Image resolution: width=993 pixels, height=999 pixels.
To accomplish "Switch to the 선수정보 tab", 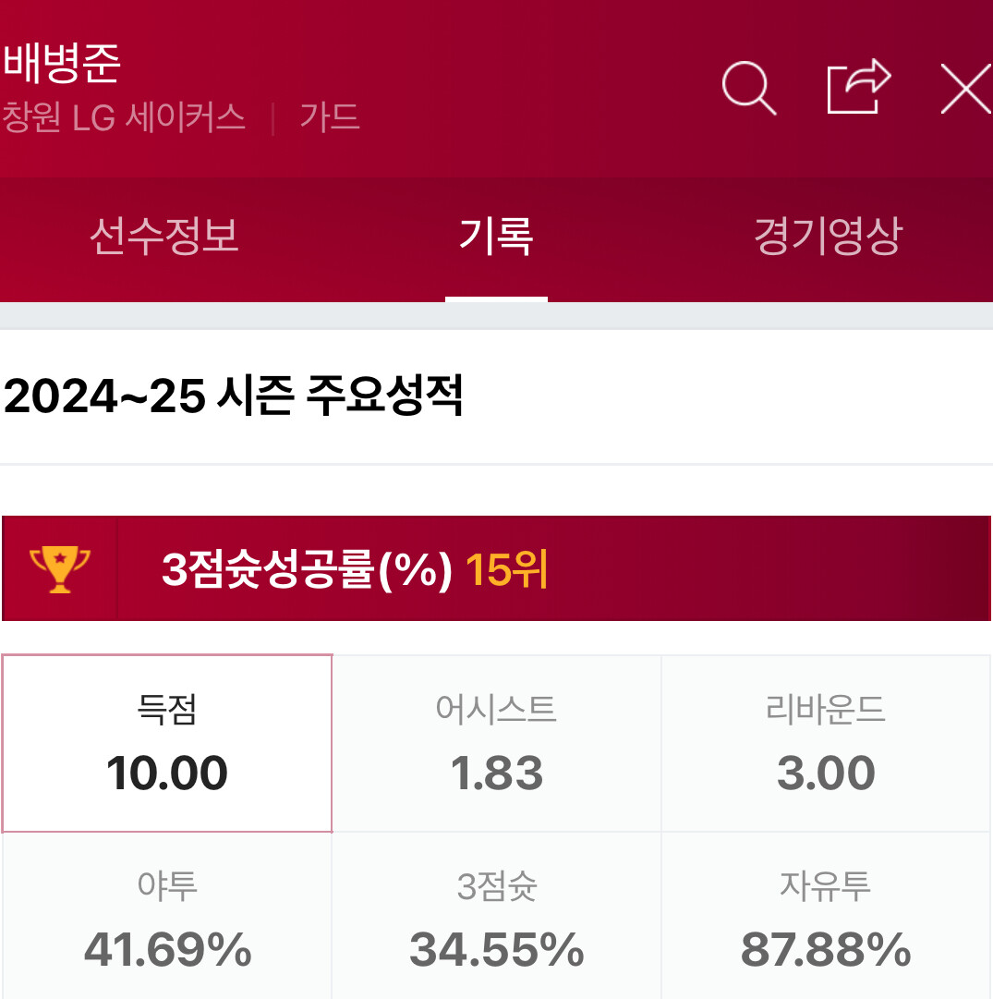I will coord(164,237).
